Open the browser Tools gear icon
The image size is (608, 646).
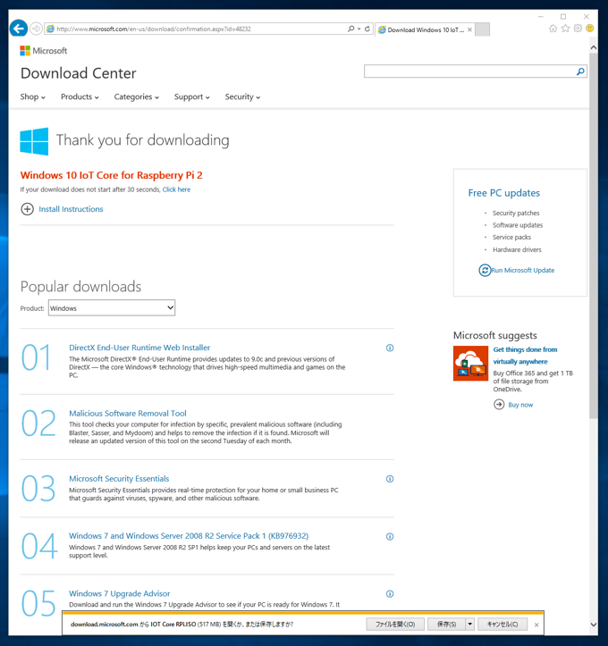tap(578, 29)
